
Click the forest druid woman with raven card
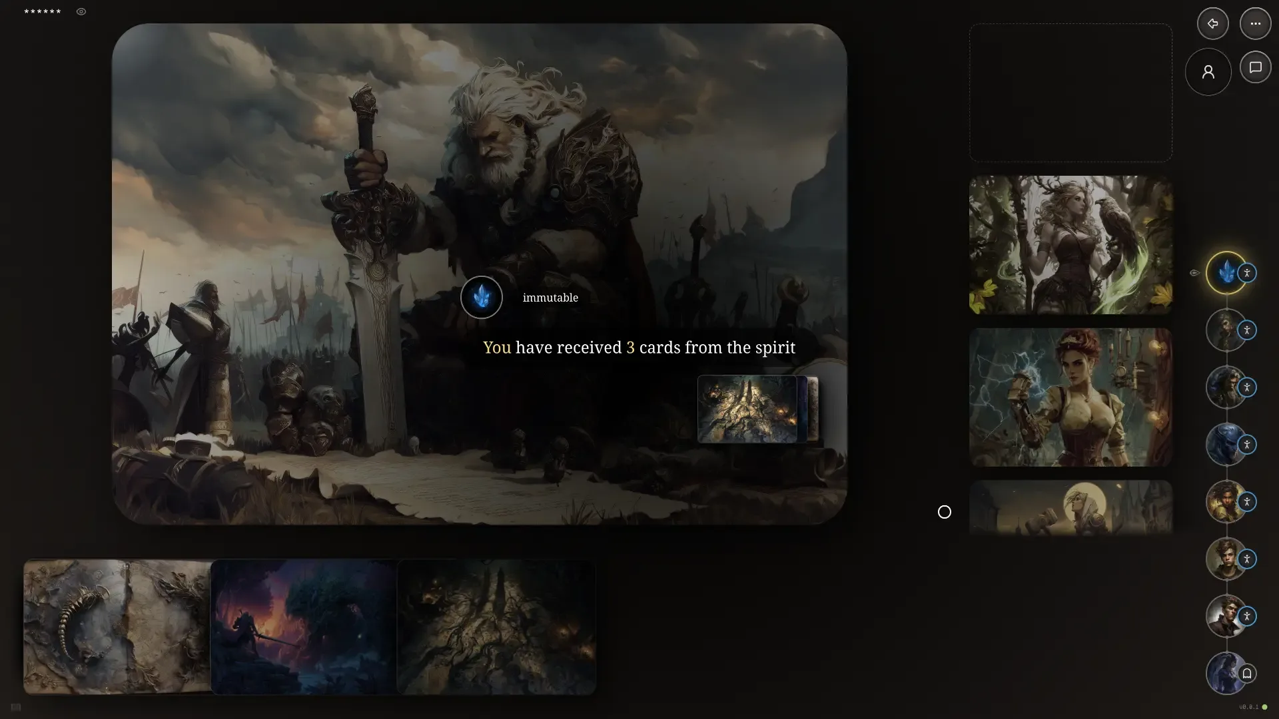(x=1070, y=245)
